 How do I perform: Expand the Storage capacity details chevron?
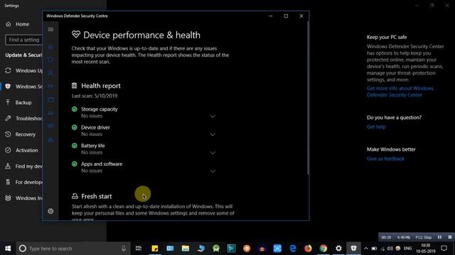pyautogui.click(x=213, y=116)
